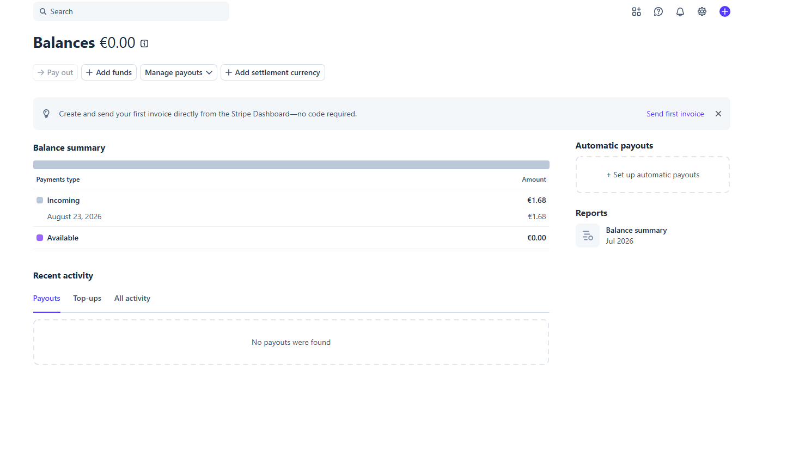Click the Pay out button

click(x=55, y=72)
